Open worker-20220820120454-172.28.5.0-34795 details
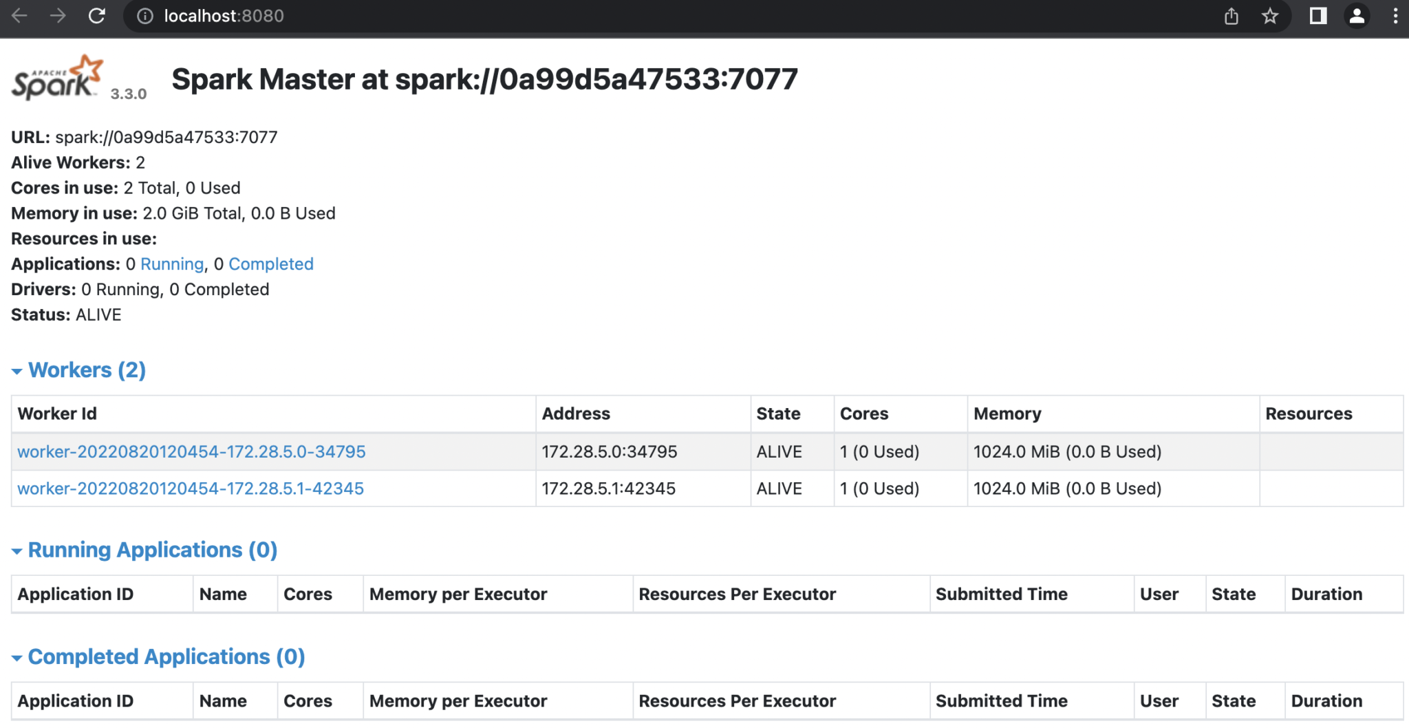1409x728 pixels. point(191,451)
